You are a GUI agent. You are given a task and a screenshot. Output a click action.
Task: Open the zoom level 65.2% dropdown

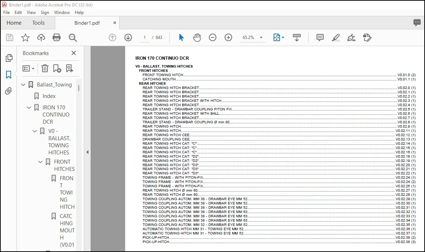261,38
